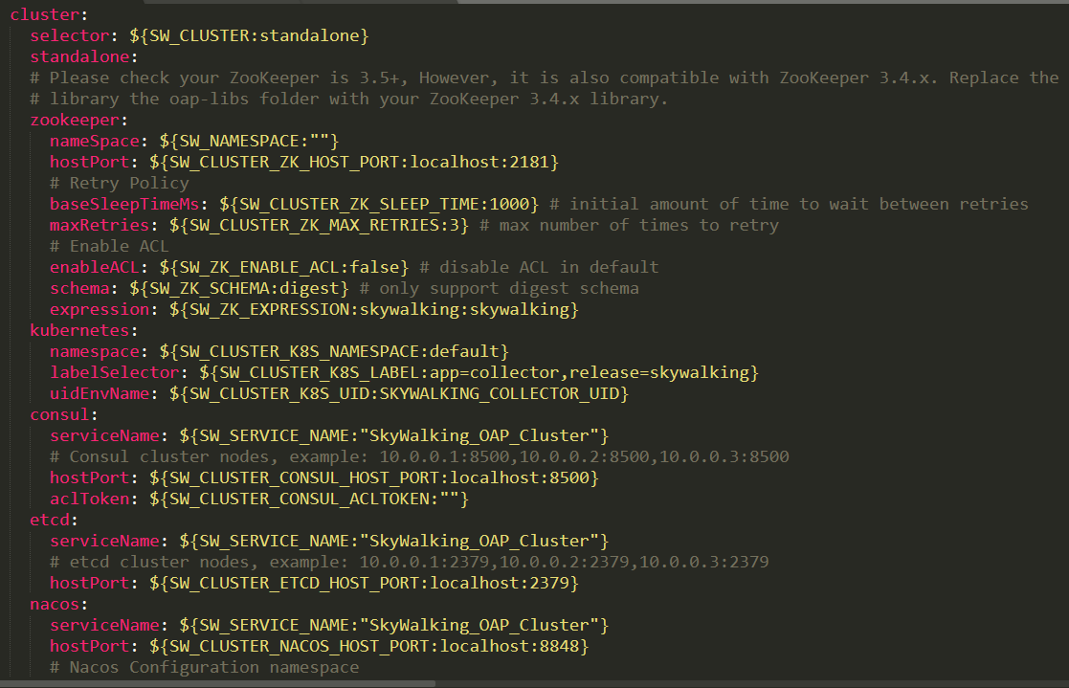1069x688 pixels.
Task: Click the 'nacos' section key
Action: [55, 605]
